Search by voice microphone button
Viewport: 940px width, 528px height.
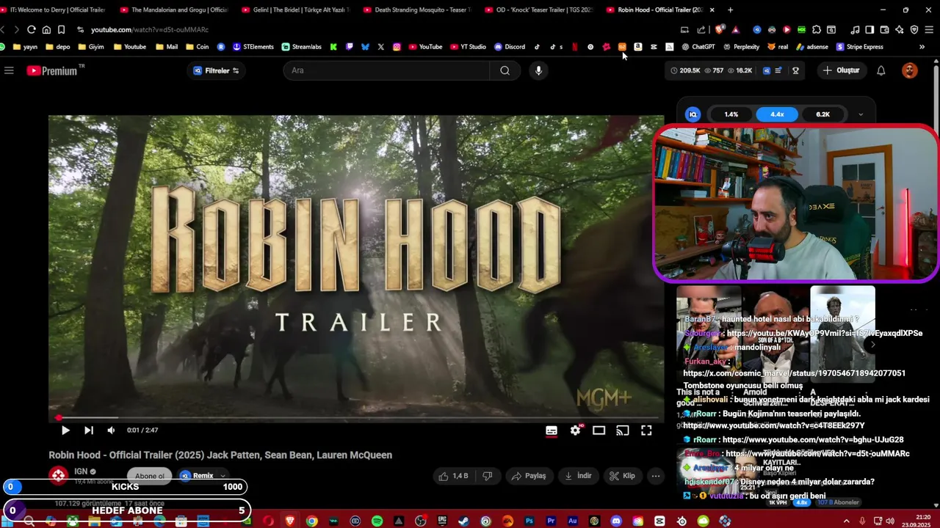point(538,70)
